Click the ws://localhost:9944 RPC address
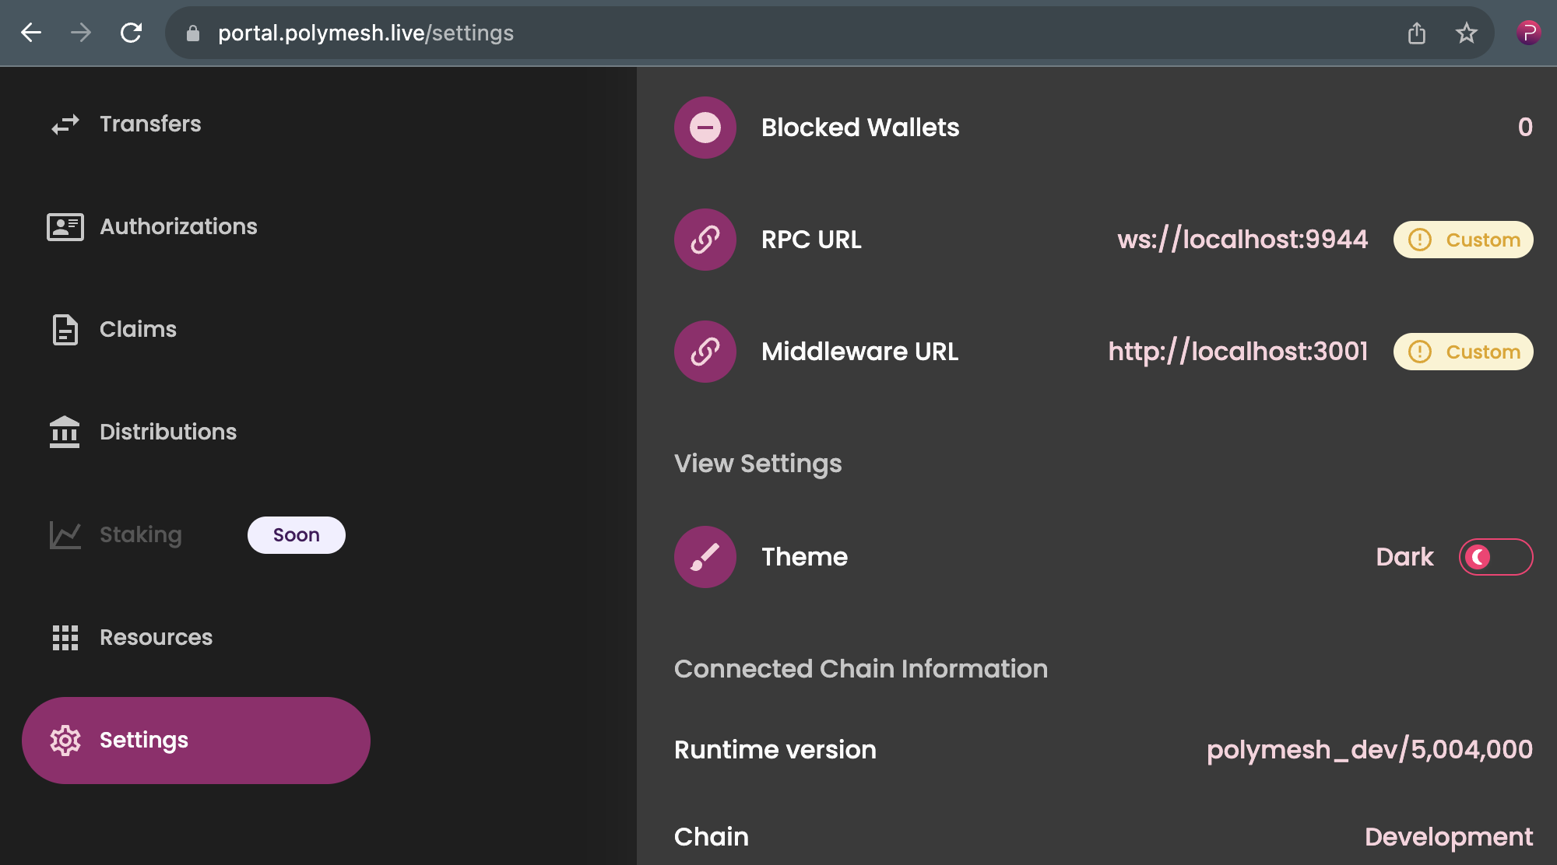 click(x=1242, y=239)
